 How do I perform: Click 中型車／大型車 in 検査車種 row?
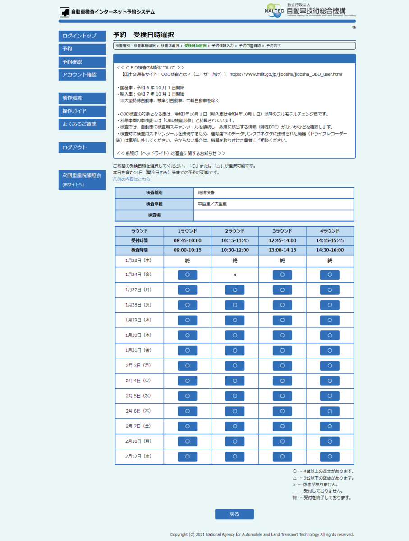212,204
